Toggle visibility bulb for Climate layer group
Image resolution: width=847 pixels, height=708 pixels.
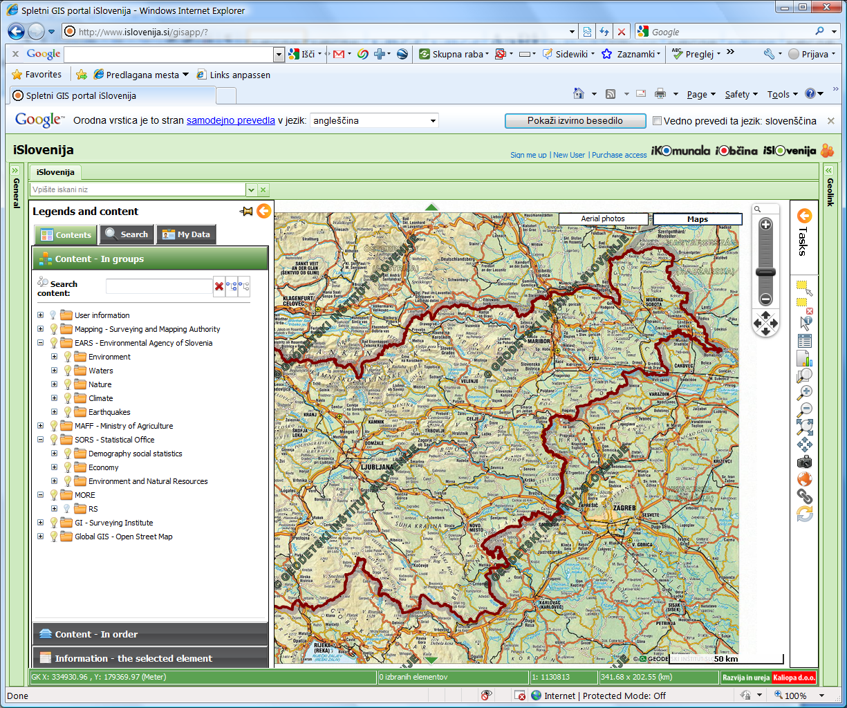pyautogui.click(x=67, y=398)
